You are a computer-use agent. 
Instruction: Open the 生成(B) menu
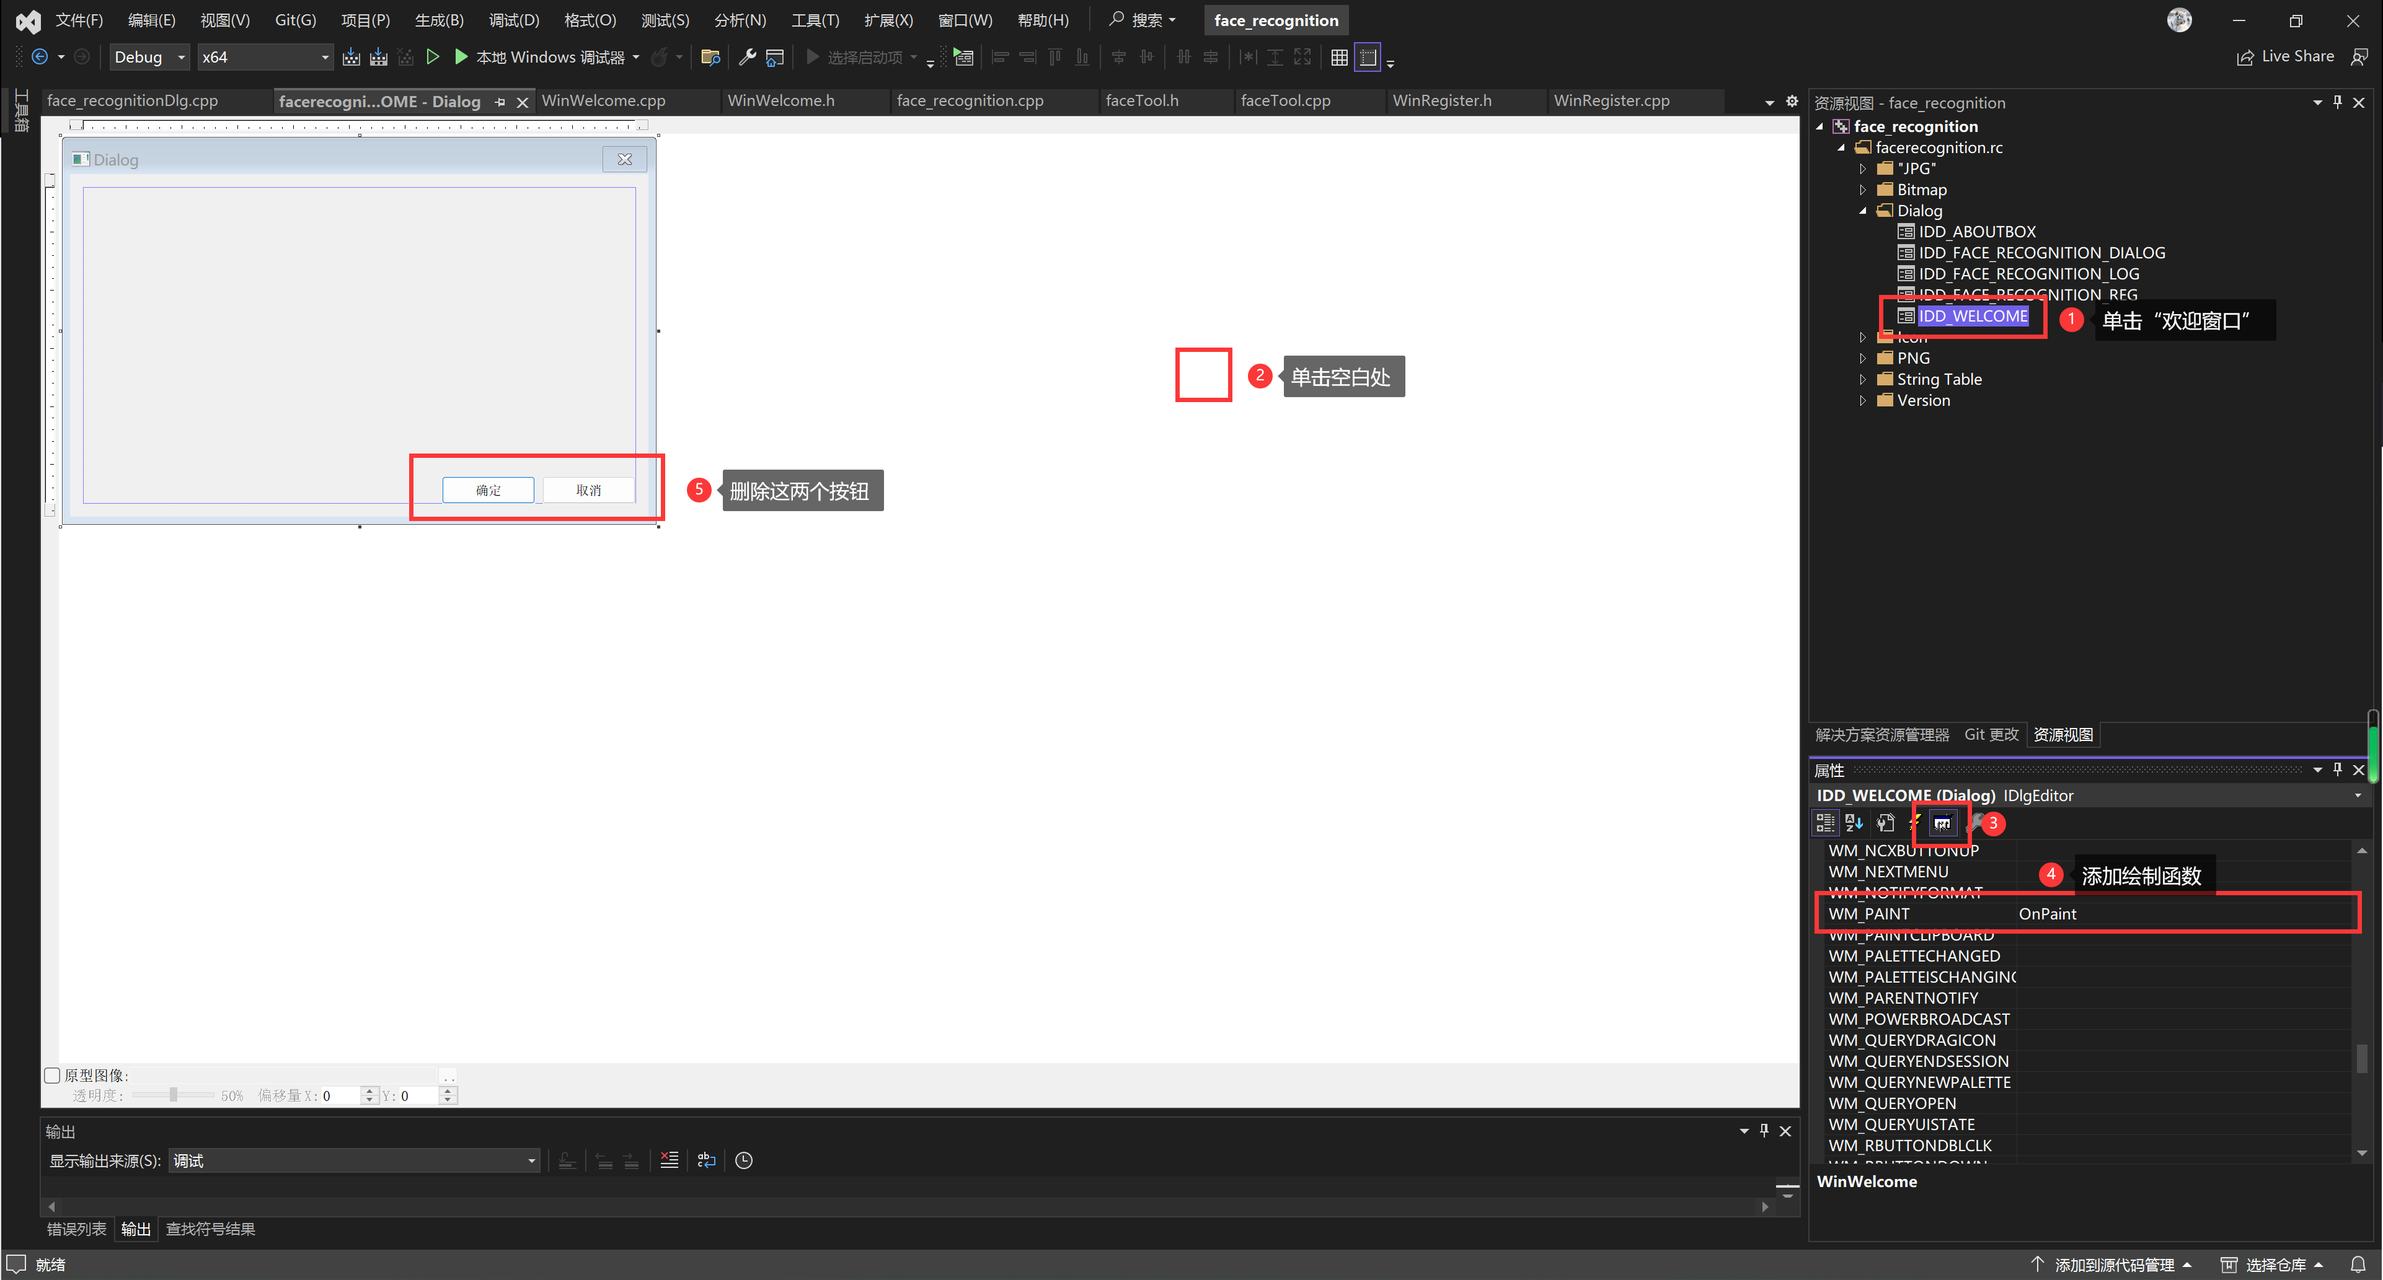coord(438,20)
